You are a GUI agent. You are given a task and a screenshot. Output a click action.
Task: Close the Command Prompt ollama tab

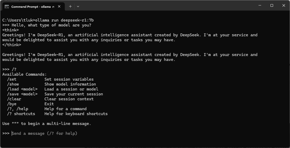[x=59, y=6]
